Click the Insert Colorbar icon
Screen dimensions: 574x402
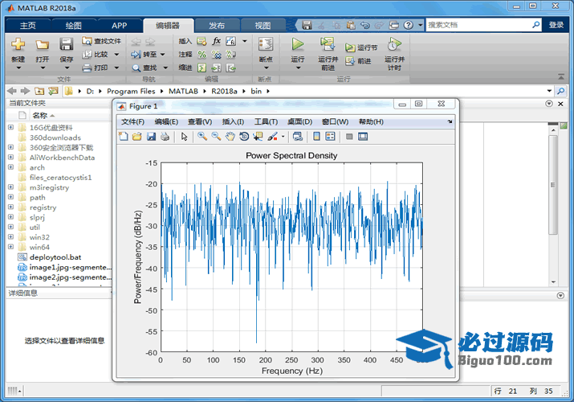(x=316, y=137)
